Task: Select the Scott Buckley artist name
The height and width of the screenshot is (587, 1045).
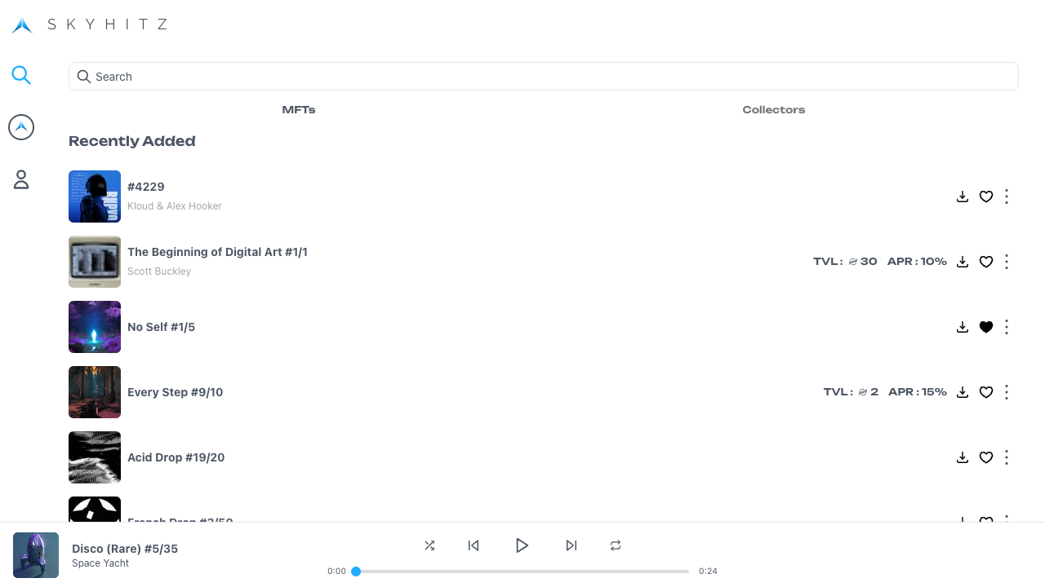Action: [159, 271]
